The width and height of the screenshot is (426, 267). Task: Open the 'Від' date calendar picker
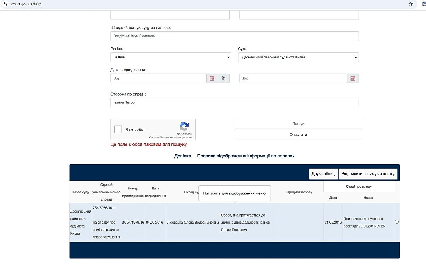point(212,78)
